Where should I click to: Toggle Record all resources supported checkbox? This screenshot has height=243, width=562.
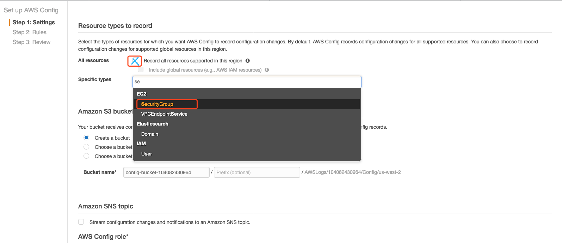point(135,61)
